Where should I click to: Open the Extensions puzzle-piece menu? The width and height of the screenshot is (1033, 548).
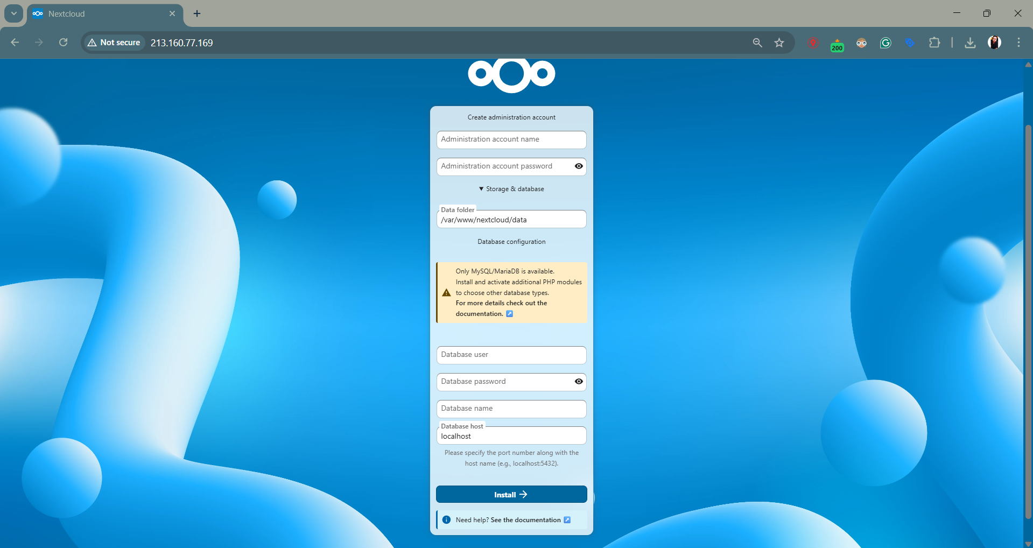coord(934,43)
